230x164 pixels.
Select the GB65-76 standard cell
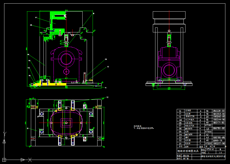click(x=218, y=141)
